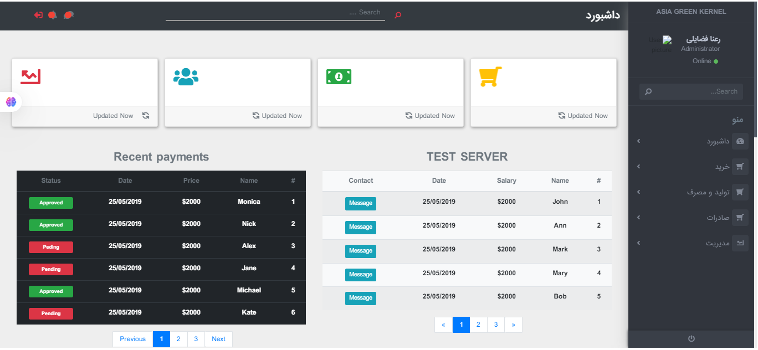The height and width of the screenshot is (350, 758).
Task: Open the صادرات menu item
Action: tap(718, 218)
